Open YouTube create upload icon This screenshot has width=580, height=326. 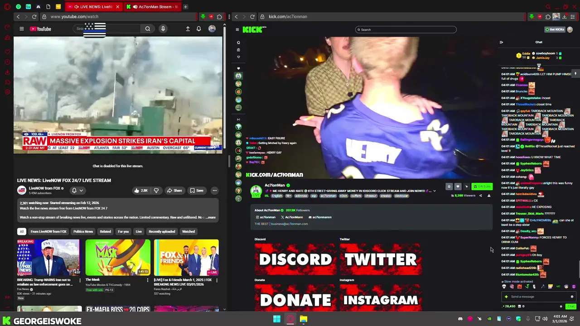[188, 29]
